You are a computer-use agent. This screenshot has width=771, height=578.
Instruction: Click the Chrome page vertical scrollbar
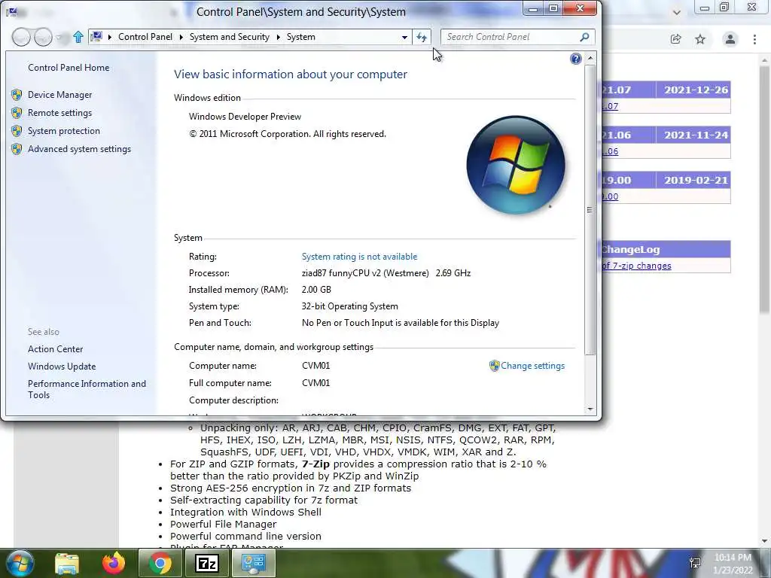(764, 189)
